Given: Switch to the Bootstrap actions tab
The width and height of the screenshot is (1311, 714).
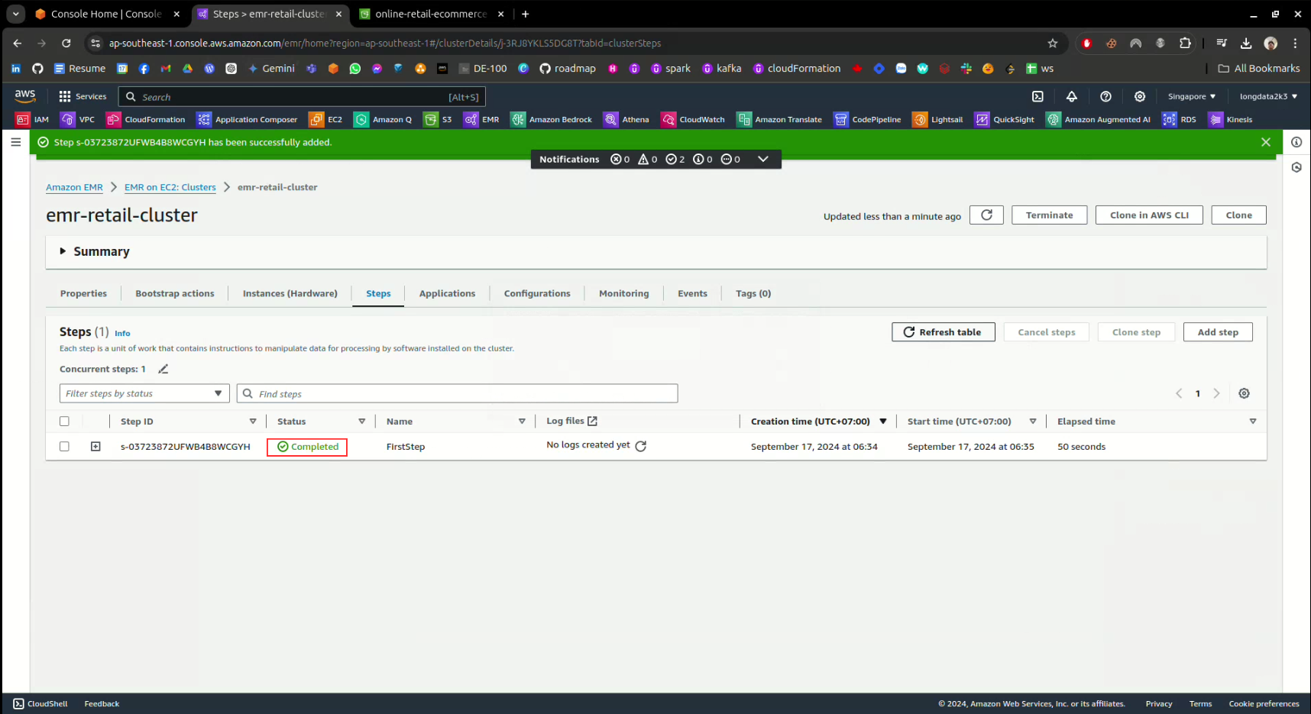Looking at the screenshot, I should tap(174, 293).
